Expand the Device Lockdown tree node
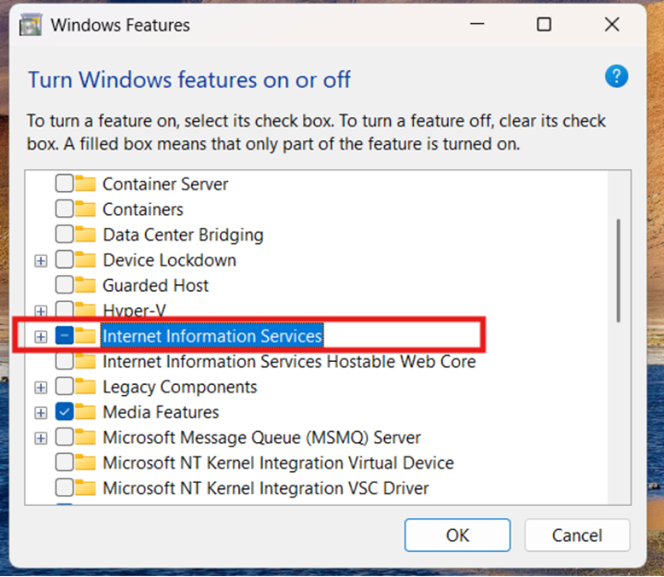Image resolution: width=664 pixels, height=577 pixels. click(41, 260)
